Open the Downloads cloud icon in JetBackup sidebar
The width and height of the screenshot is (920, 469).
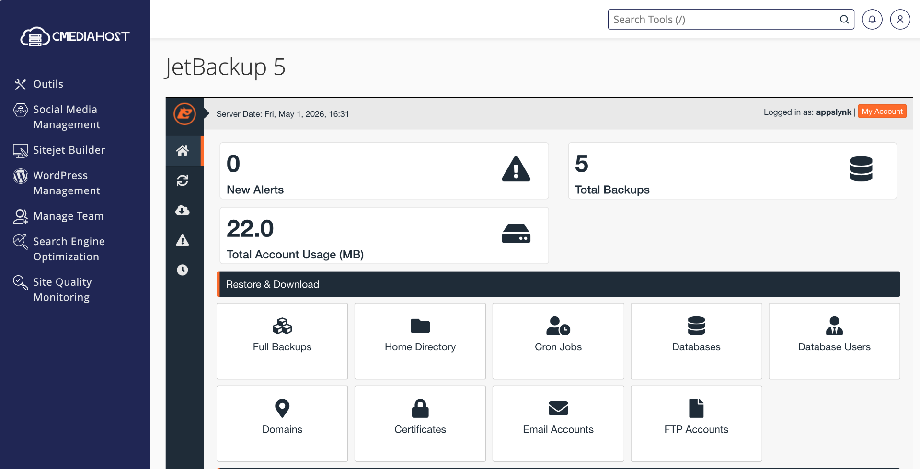(183, 210)
